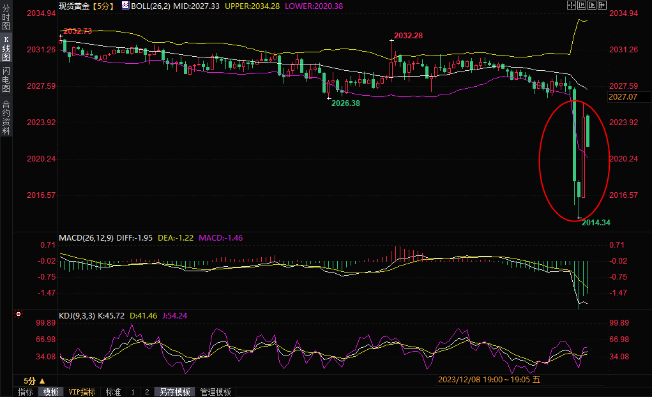Click the chart playback icon at top right
The width and height of the screenshot is (652, 397).
591,5
